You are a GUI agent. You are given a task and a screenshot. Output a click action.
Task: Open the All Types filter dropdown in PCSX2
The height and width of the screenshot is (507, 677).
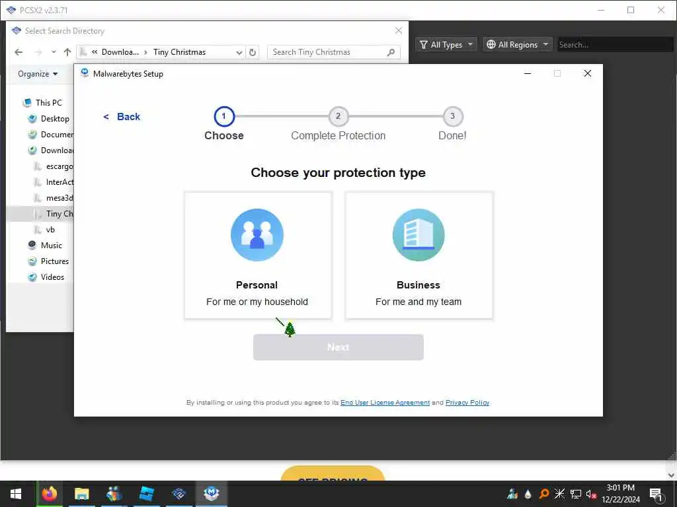tap(446, 44)
